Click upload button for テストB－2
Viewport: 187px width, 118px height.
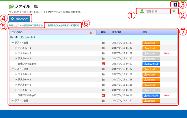[x=151, y=80]
